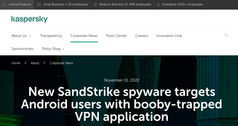Open the Press Center page

(x=116, y=36)
